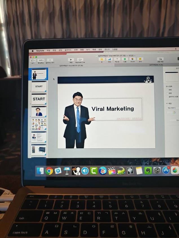The width and height of the screenshot is (179, 238).
Task: Open the File (파일) menu
Action: [48, 50]
